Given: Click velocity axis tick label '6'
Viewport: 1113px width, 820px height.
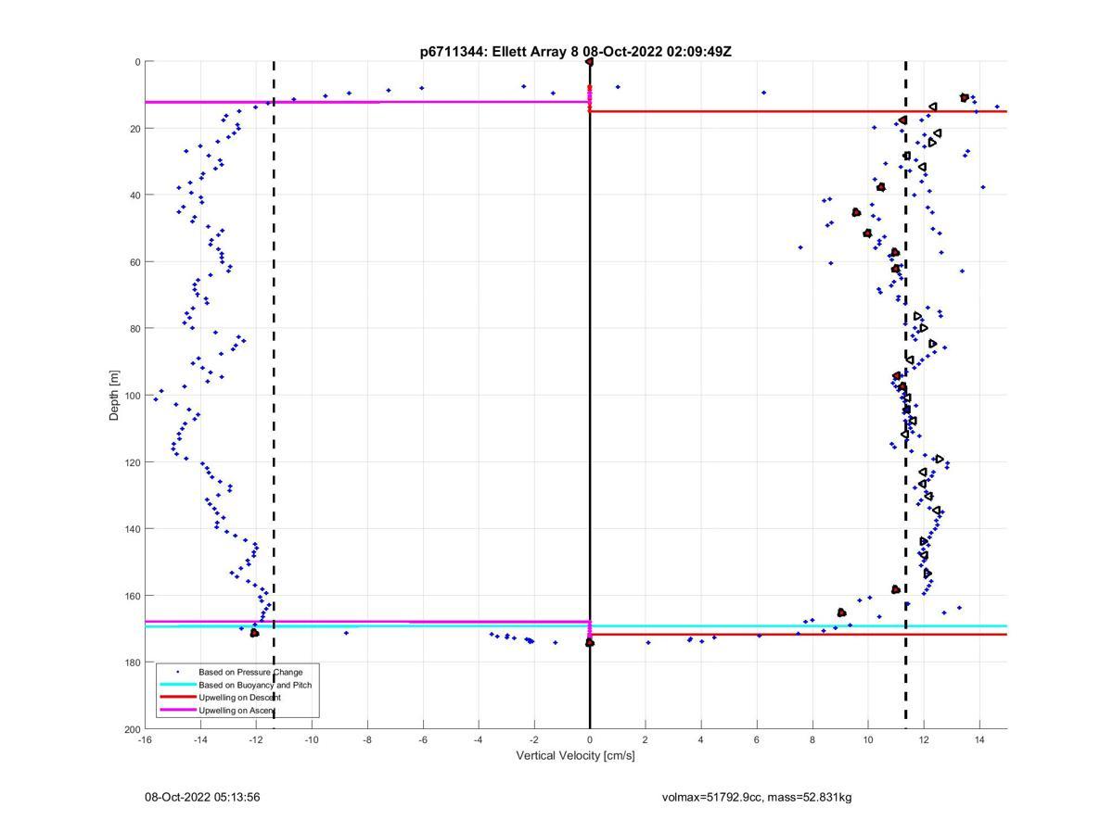Looking at the screenshot, I should tap(757, 740).
